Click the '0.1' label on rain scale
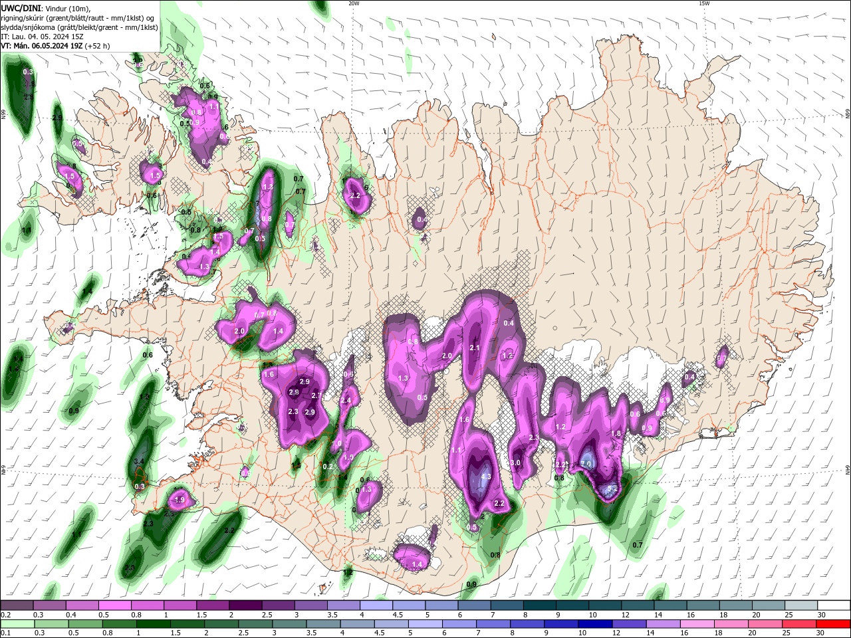 click(5, 633)
